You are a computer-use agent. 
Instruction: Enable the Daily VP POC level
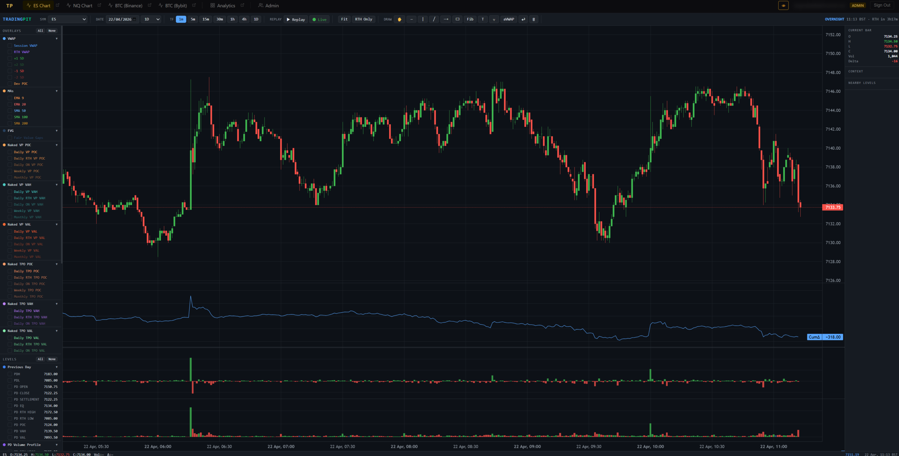click(x=10, y=152)
